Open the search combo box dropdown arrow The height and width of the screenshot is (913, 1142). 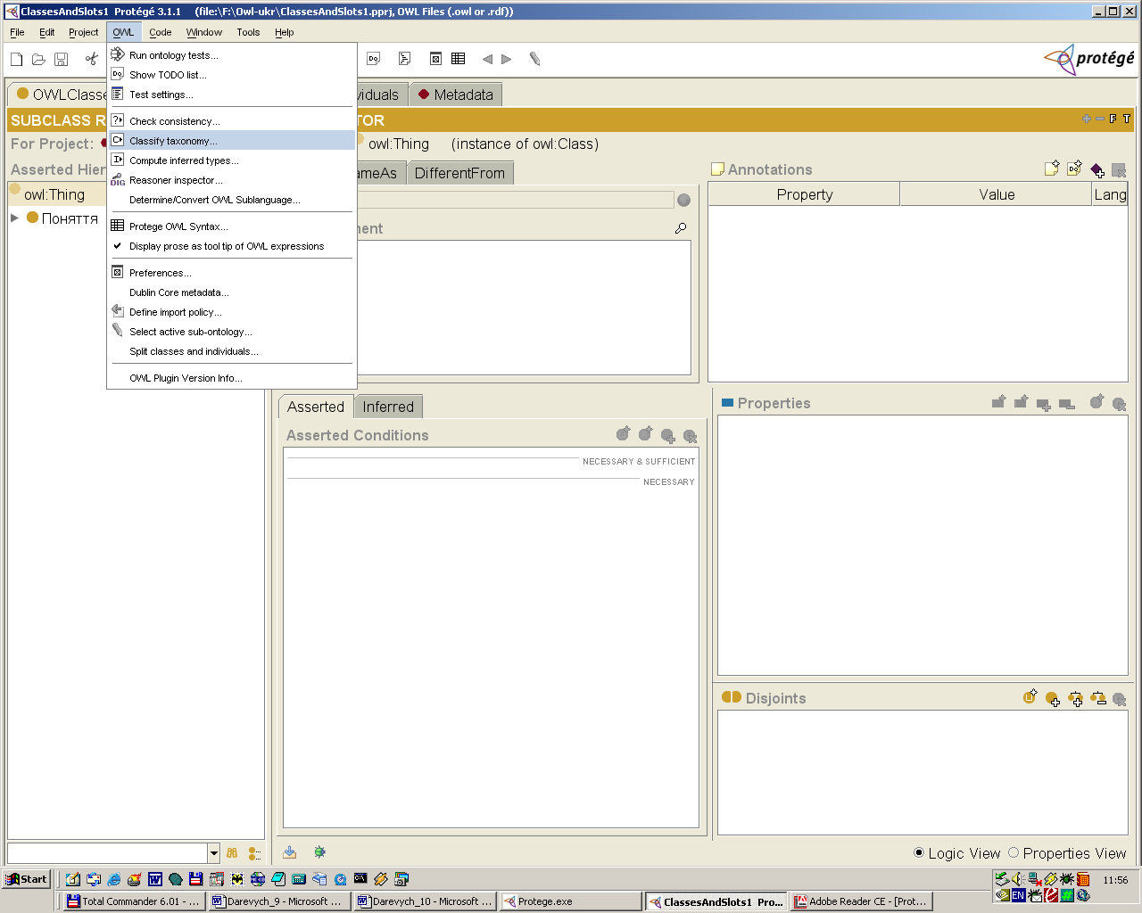(x=213, y=853)
